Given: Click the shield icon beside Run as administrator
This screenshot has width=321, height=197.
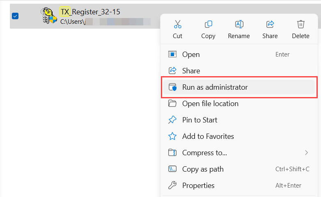Looking at the screenshot, I should click(173, 87).
